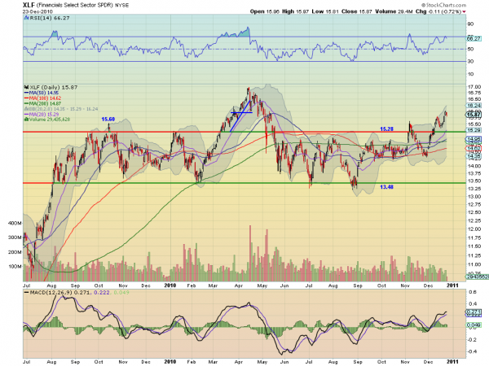Image resolution: width=489 pixels, height=366 pixels.
Task: Click the 400M volume axis label
Action: pos(15,223)
